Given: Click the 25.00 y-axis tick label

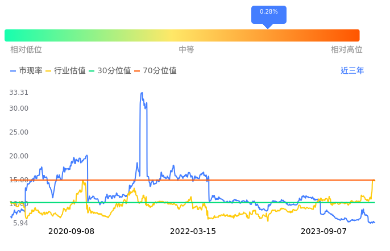Looking at the screenshot, I should click(19, 132).
